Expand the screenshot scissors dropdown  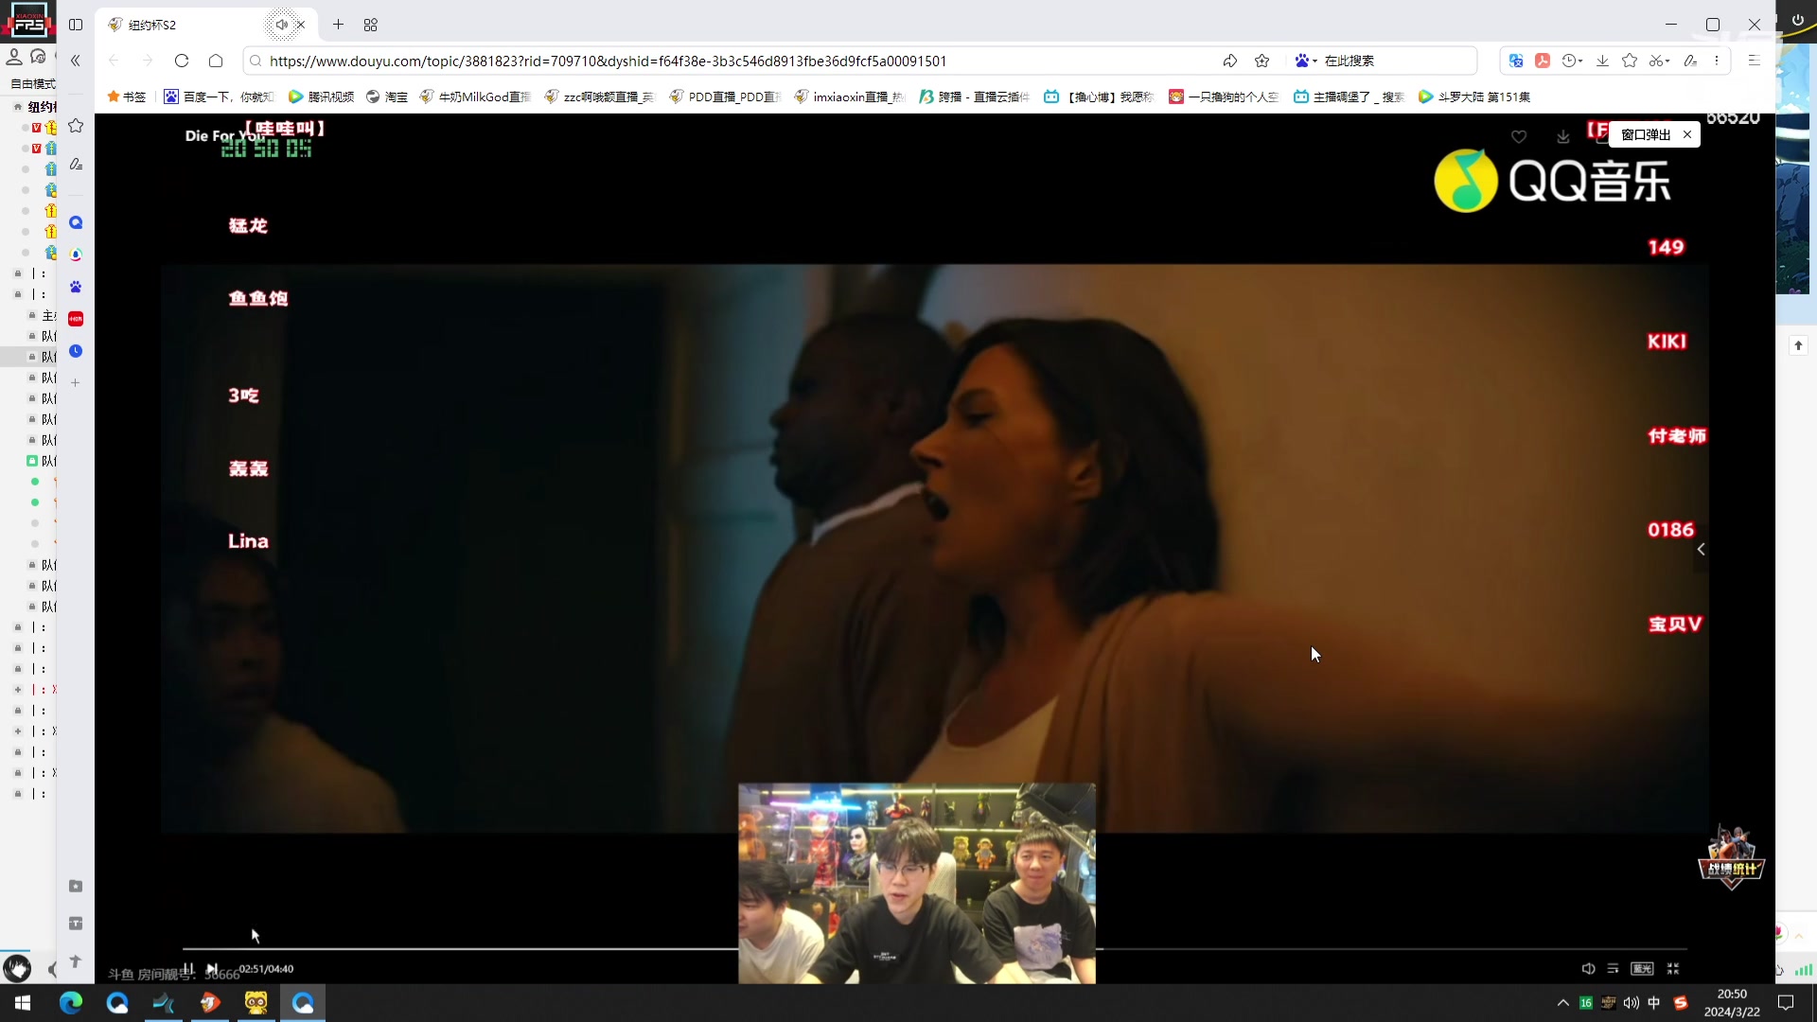click(x=1659, y=61)
